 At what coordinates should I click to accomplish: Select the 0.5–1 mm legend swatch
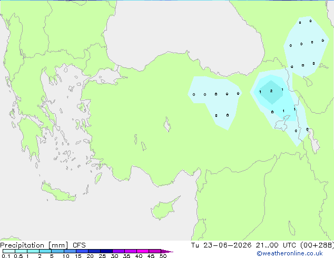tap(21, 251)
